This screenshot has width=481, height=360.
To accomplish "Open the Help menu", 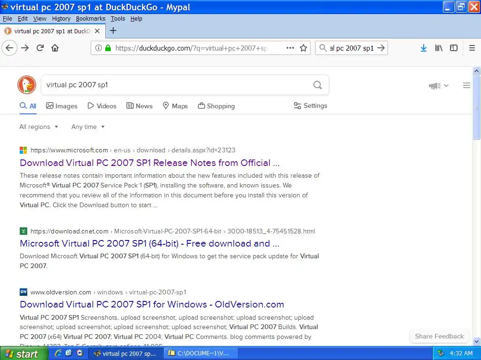I will (x=136, y=19).
